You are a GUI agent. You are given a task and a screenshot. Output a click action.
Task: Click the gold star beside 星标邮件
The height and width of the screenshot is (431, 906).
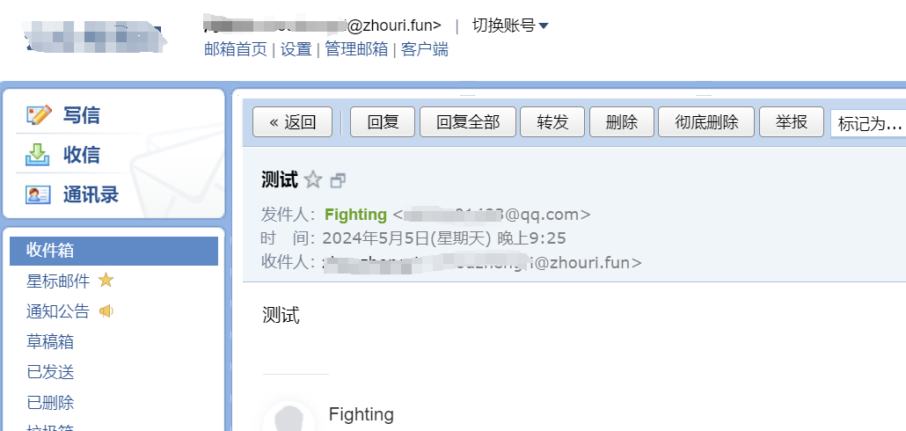click(106, 281)
